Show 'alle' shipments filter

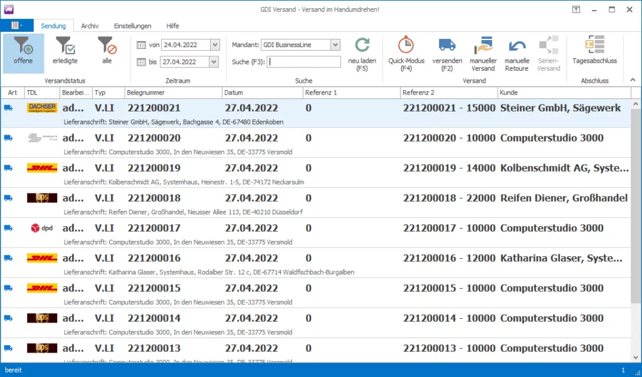107,51
